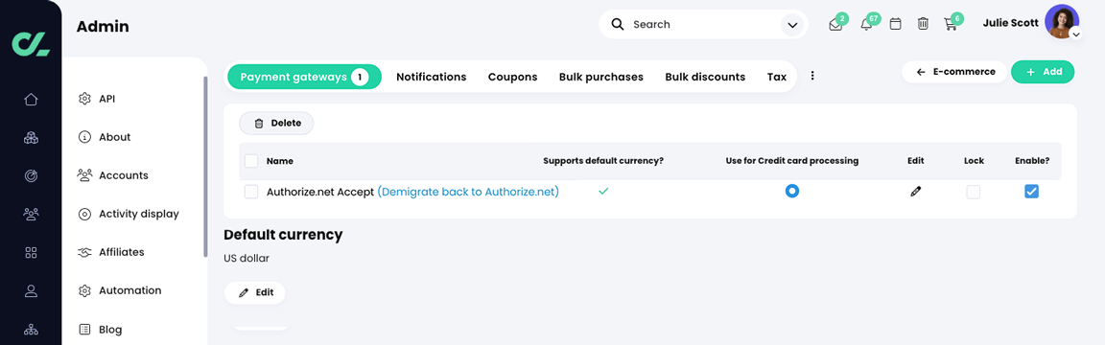The width and height of the screenshot is (1105, 345).
Task: Click the Default currency heading
Action: (x=283, y=235)
